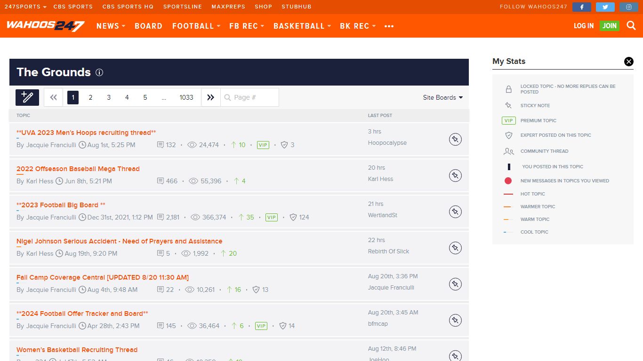The width and height of the screenshot is (643, 361).
Task: Open MAXPREPS in the top bar
Action: point(228,7)
